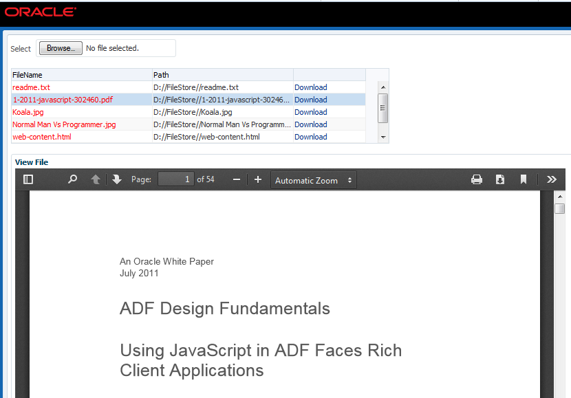
Task: Download readme.txt
Action: pos(311,87)
